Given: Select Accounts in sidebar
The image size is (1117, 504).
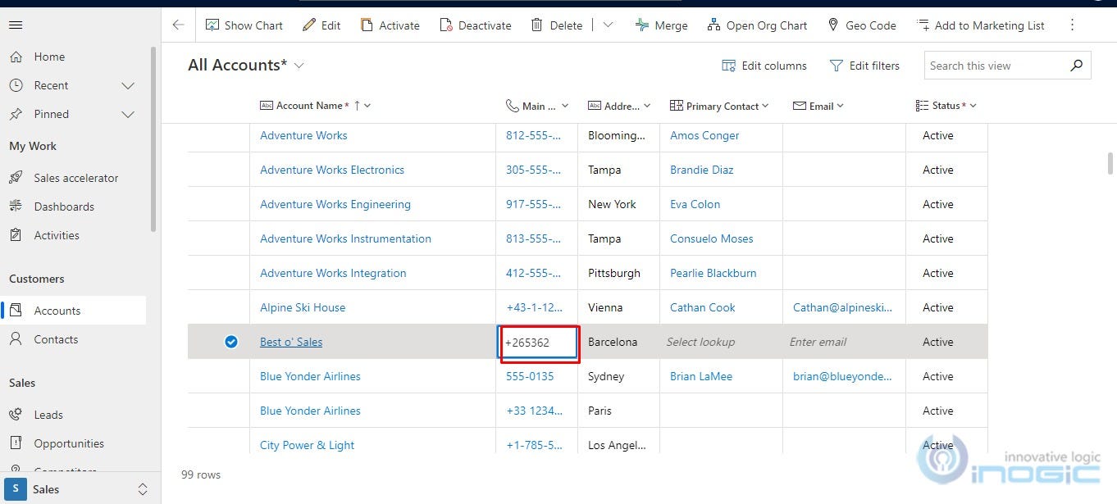Looking at the screenshot, I should [73, 311].
